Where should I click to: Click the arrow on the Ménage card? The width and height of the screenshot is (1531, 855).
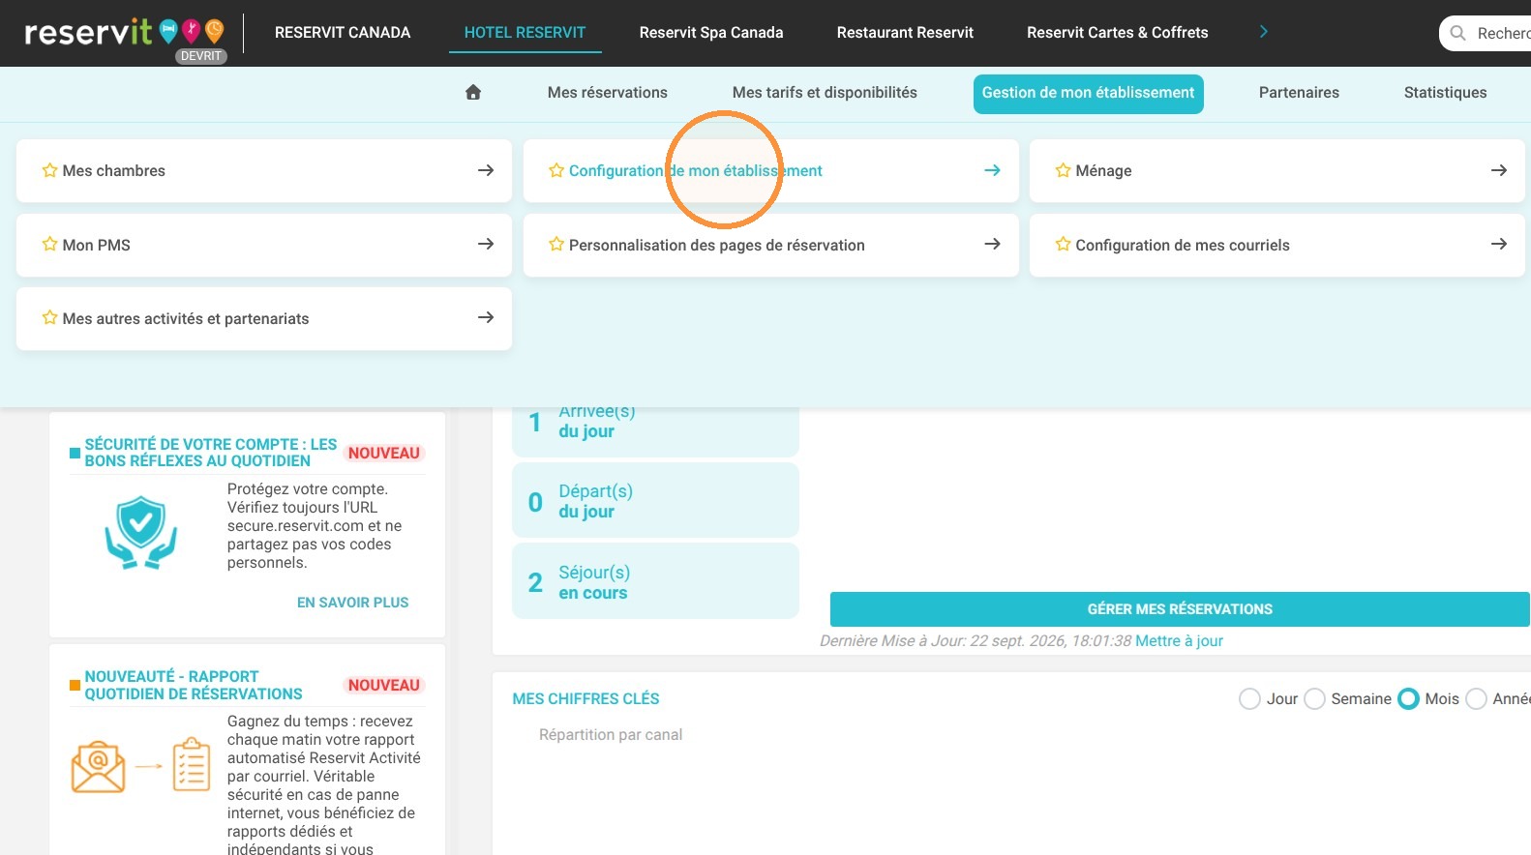pyautogui.click(x=1499, y=170)
